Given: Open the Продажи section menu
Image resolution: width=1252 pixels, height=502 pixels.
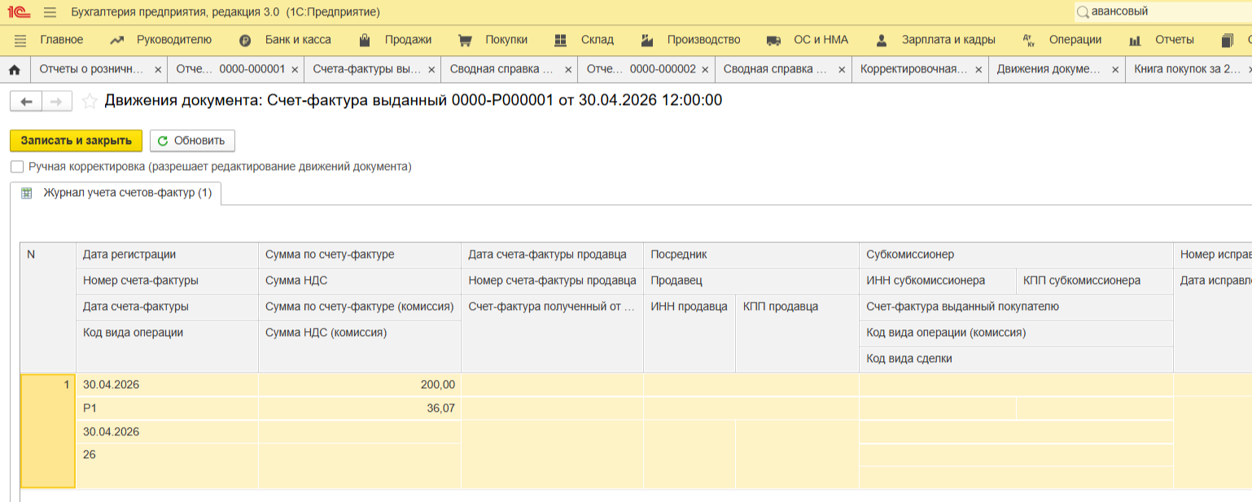Looking at the screenshot, I should coord(407,40).
